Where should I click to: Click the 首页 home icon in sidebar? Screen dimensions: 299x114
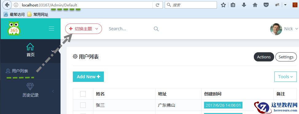point(30,47)
